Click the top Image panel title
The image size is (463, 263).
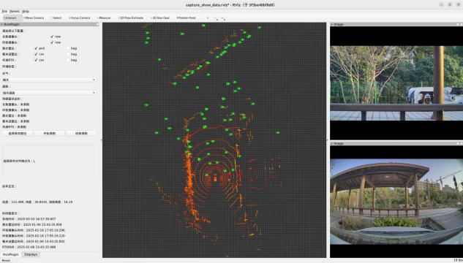(x=339, y=24)
